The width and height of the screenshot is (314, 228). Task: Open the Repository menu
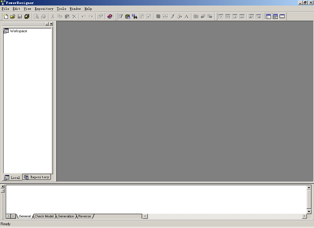(44, 9)
